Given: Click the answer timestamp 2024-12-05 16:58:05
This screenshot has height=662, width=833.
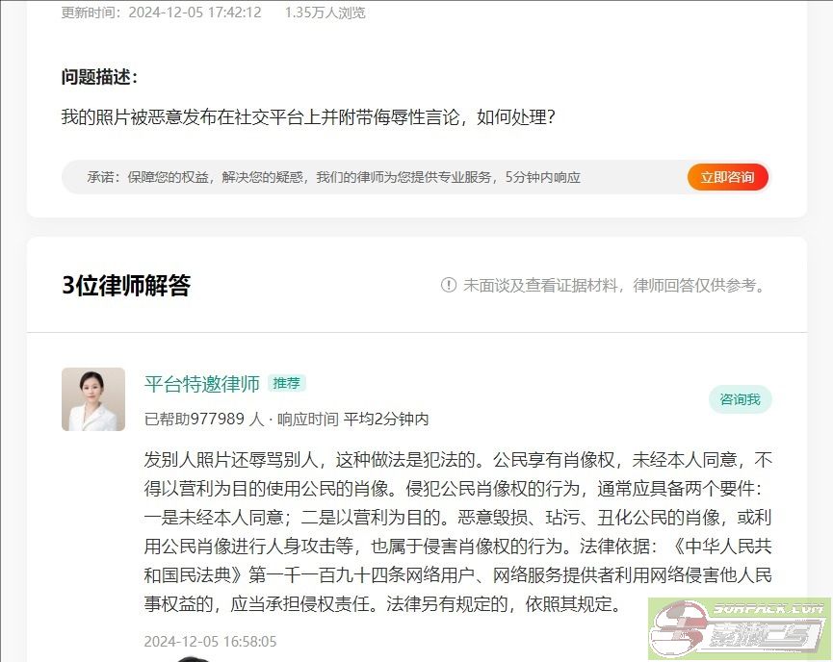Looking at the screenshot, I should pos(210,641).
